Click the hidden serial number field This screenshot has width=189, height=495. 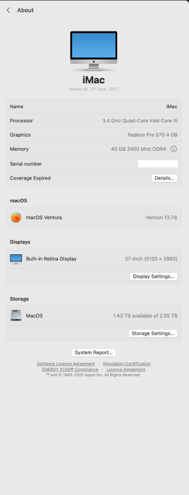coord(158,164)
